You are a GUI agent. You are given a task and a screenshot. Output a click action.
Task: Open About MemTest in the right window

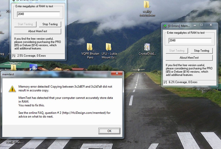pos(189,58)
